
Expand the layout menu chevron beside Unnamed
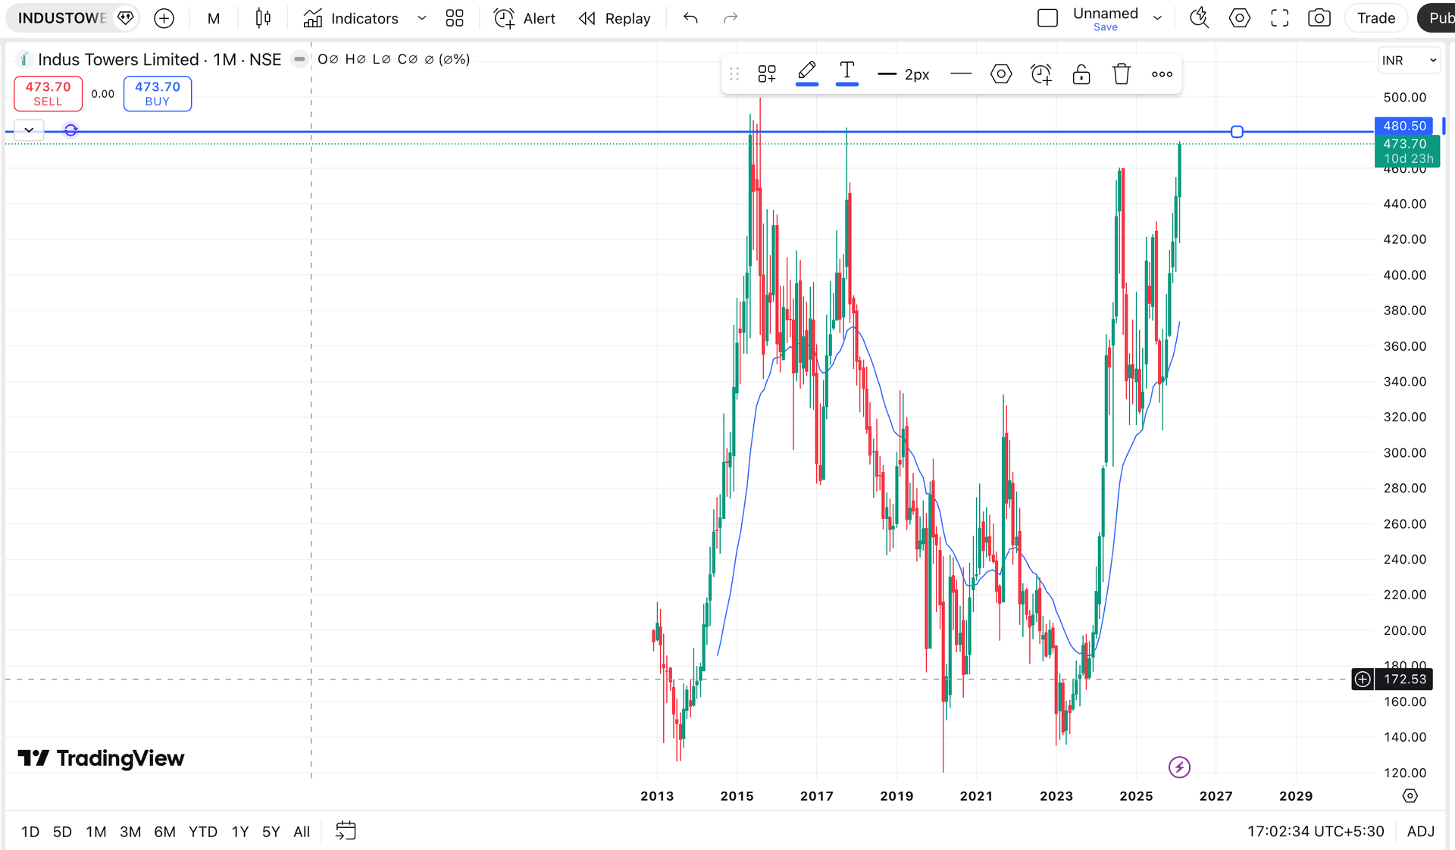[1157, 18]
